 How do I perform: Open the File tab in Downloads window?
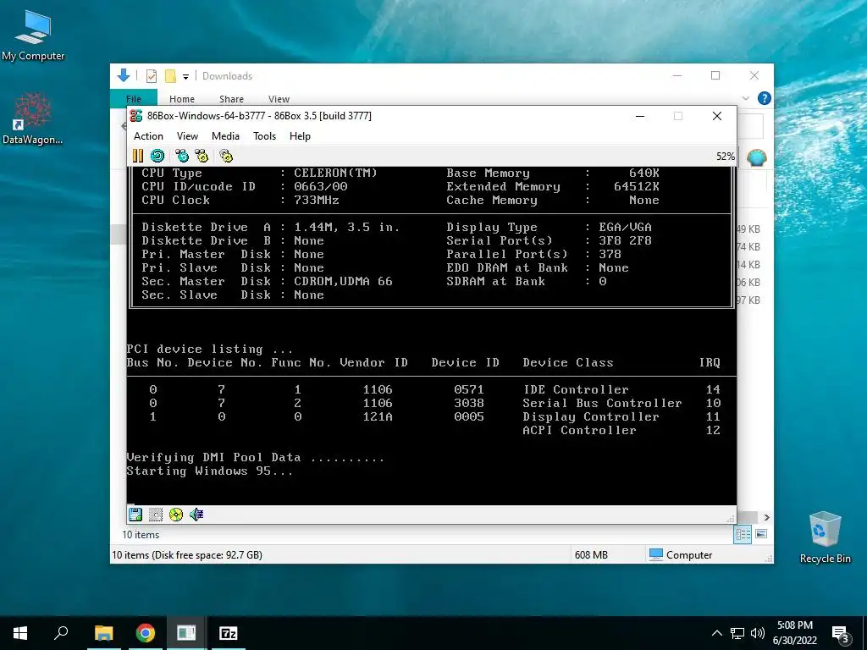[x=134, y=99]
